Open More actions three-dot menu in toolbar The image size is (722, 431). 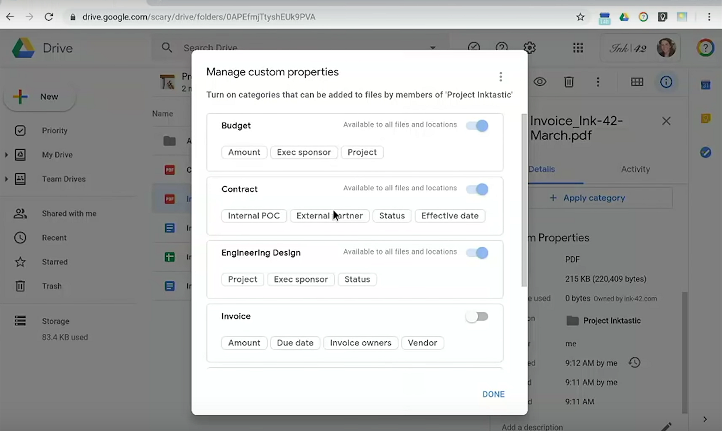pyautogui.click(x=598, y=82)
